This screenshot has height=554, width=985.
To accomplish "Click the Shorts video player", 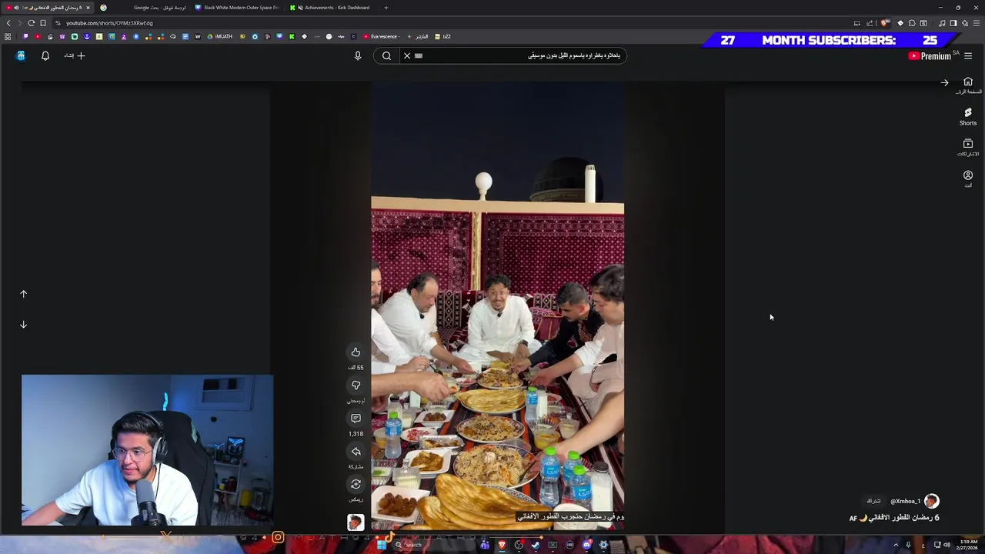I will point(497,306).
